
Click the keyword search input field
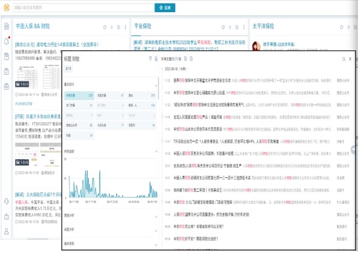click(x=84, y=7)
